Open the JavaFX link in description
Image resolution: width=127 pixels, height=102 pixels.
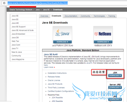[89, 63]
